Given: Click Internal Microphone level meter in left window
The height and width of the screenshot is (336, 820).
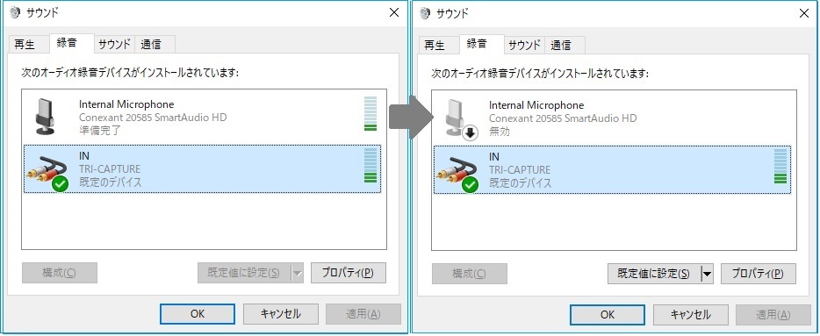Looking at the screenshot, I should tap(370, 113).
